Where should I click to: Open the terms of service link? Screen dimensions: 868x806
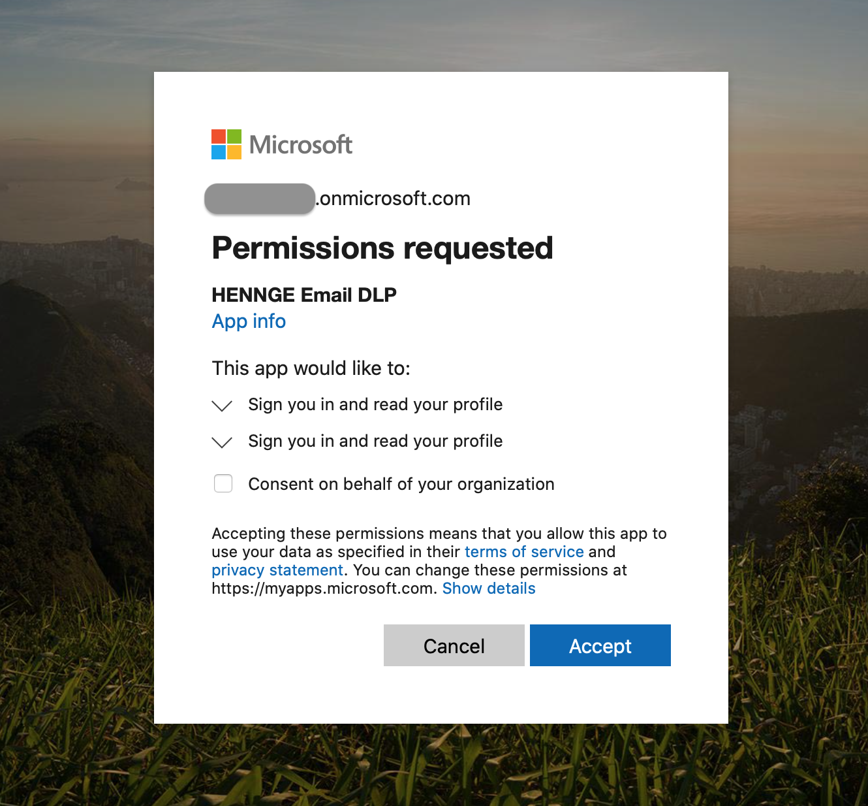[x=524, y=552]
